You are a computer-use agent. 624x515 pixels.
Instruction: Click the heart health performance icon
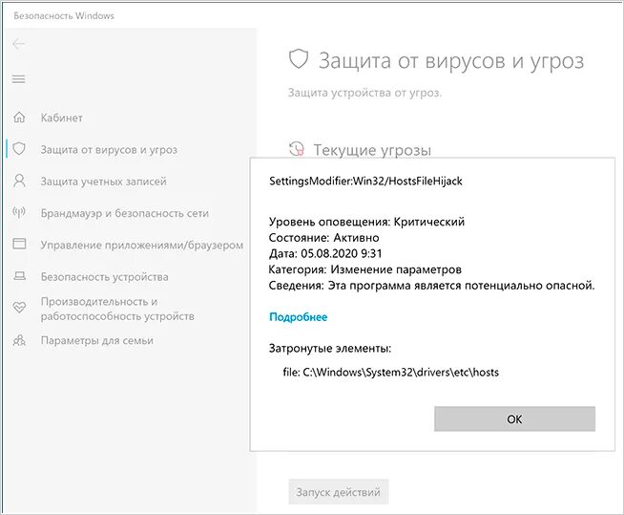(19, 308)
